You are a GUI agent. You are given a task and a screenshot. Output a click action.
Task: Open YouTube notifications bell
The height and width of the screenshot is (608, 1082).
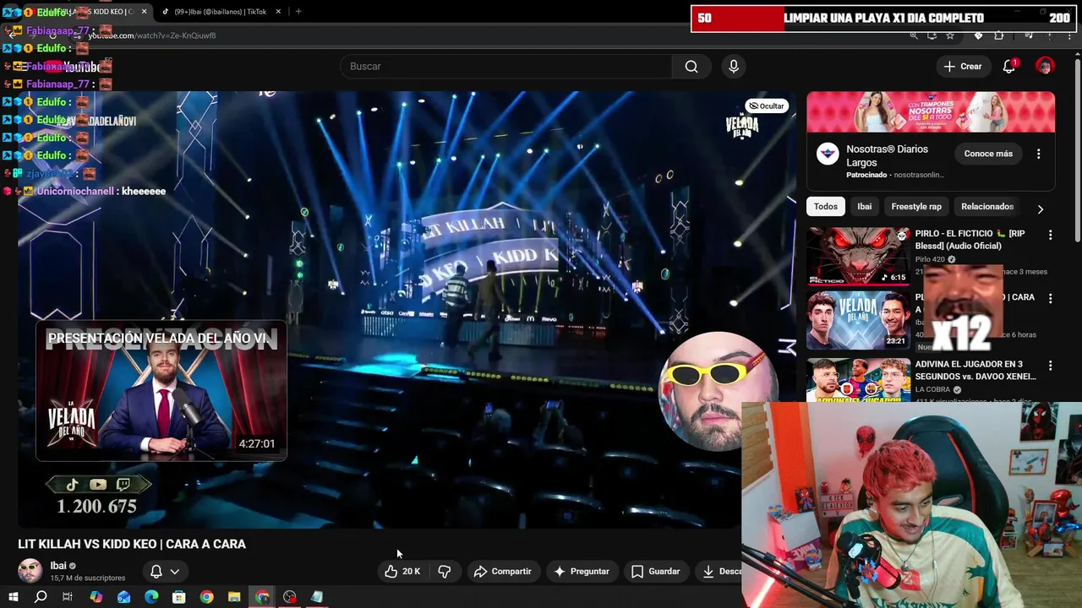tap(1009, 67)
